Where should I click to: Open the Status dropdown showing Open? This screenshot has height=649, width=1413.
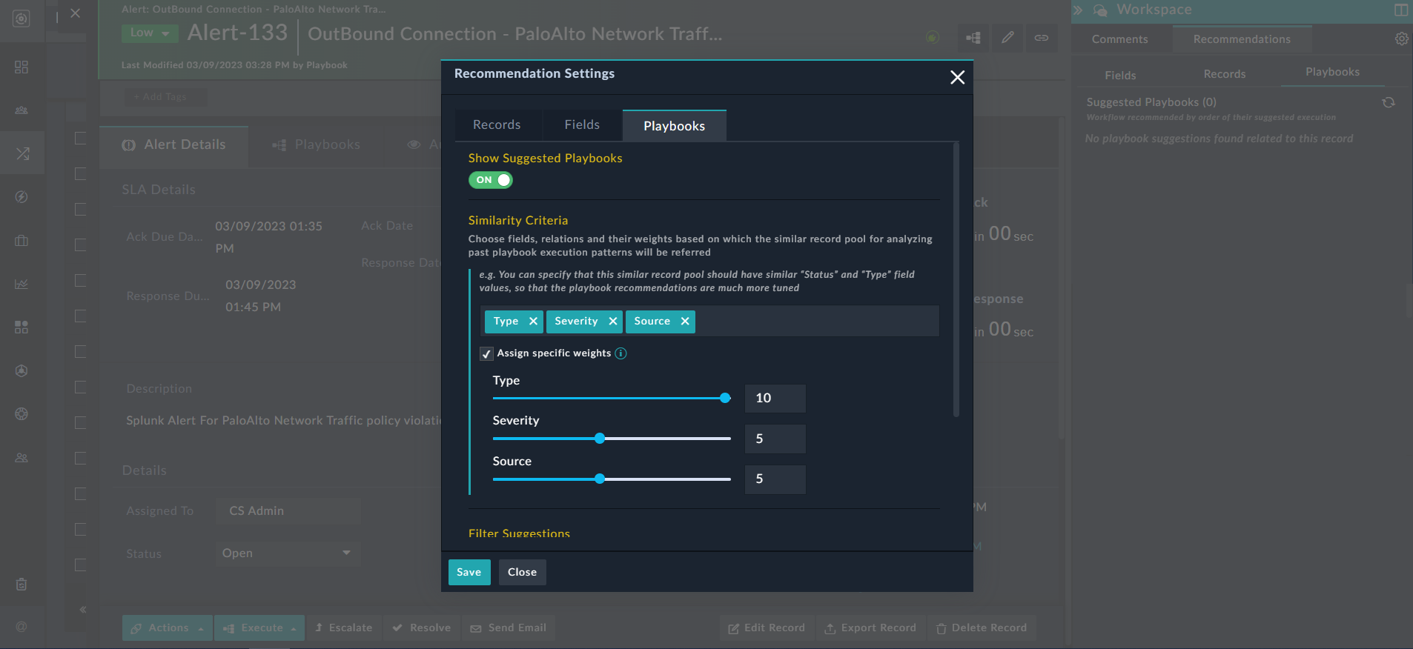pyautogui.click(x=288, y=553)
